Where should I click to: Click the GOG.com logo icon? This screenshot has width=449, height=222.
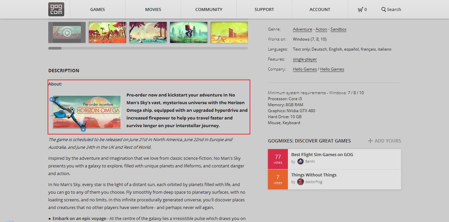point(56,9)
